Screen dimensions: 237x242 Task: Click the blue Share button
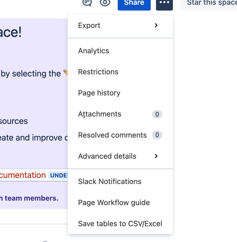[x=134, y=5]
